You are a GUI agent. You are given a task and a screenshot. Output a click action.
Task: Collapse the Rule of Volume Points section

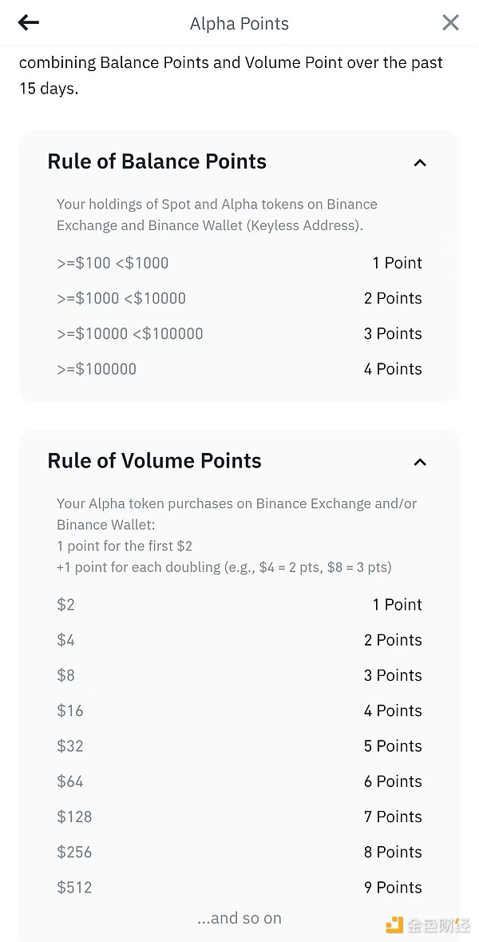[x=420, y=462]
